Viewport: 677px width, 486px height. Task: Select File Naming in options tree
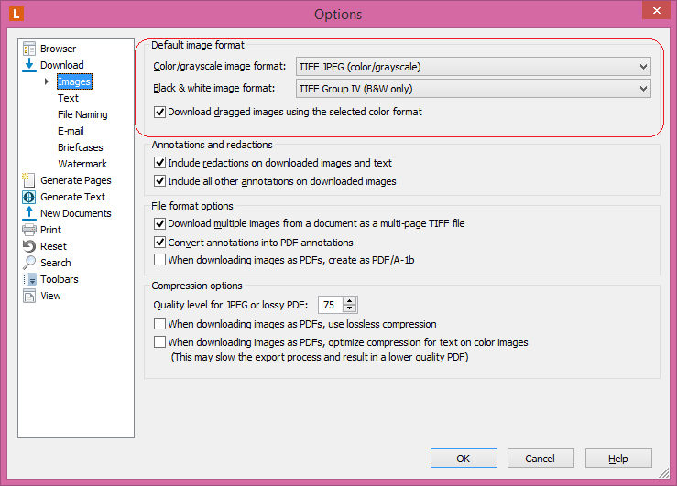[x=82, y=114]
